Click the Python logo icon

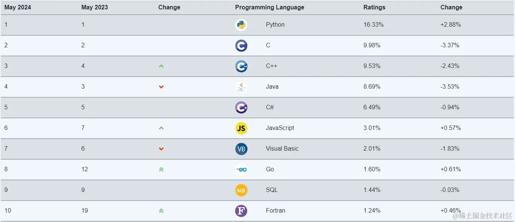(241, 25)
